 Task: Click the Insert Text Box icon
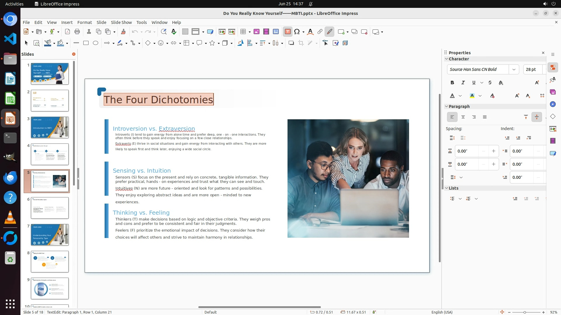coord(288,32)
